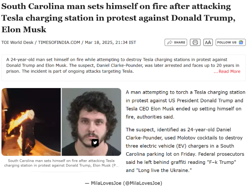Screen dimensions: 247x188
Task: Click the Google News icon in Follow Us
Action: coord(241,42)
